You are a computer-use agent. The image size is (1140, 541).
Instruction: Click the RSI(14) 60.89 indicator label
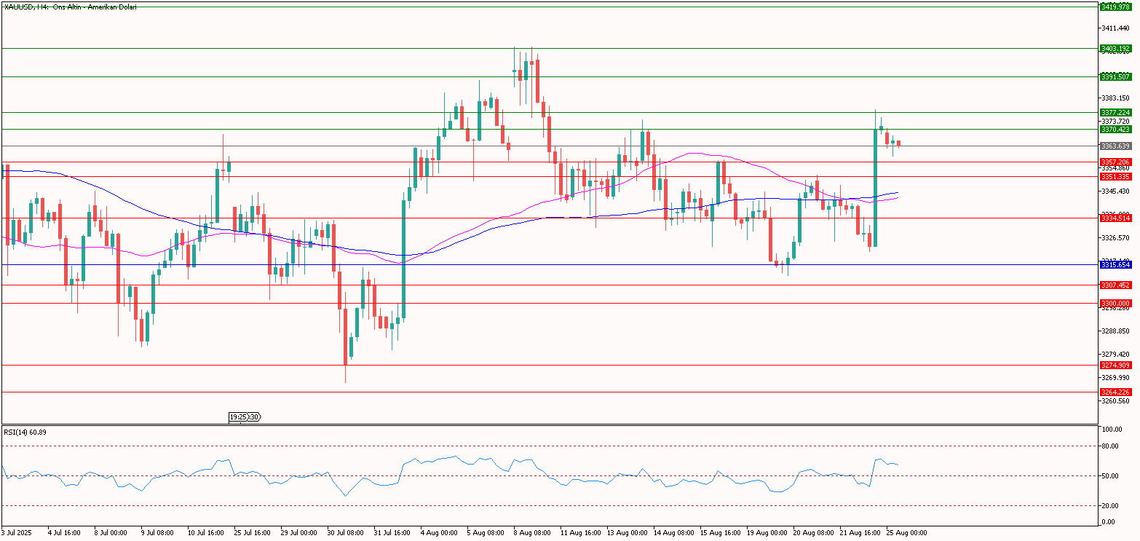[x=25, y=432]
